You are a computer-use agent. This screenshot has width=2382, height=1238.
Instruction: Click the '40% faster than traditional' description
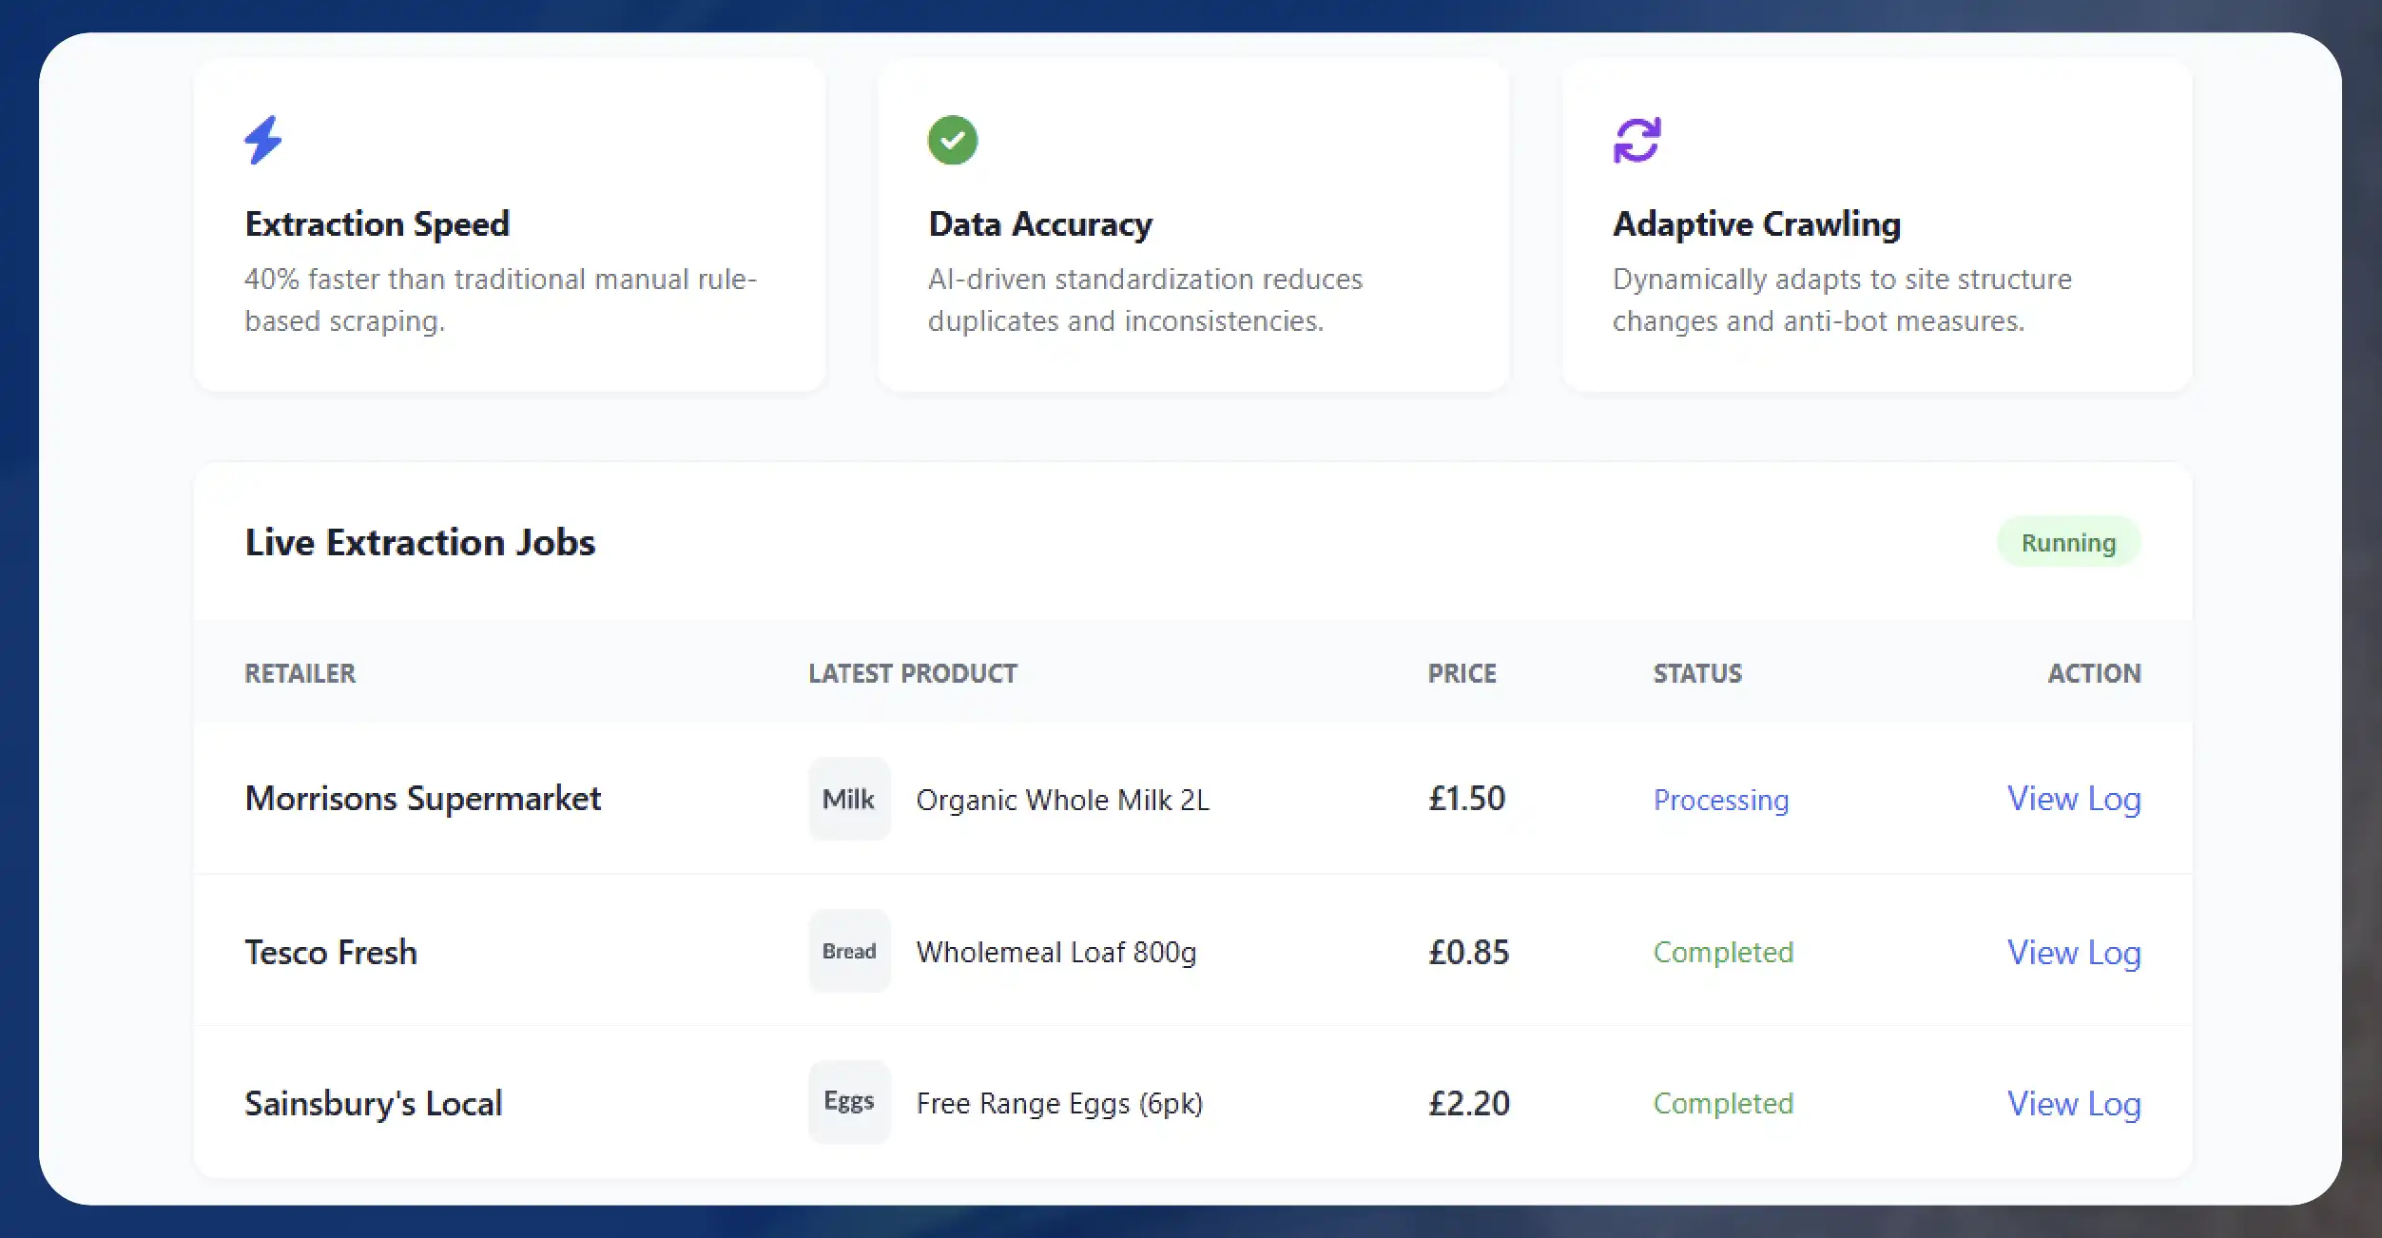[x=500, y=300]
